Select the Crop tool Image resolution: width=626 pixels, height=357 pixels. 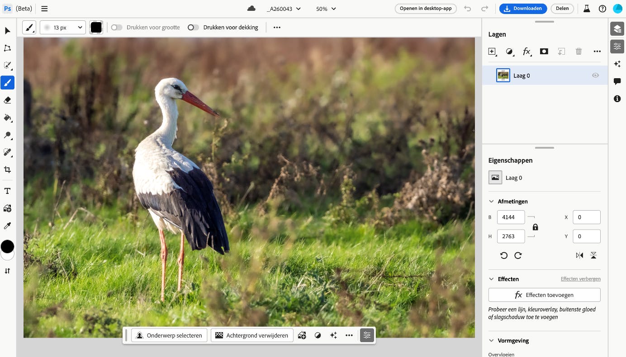7,169
